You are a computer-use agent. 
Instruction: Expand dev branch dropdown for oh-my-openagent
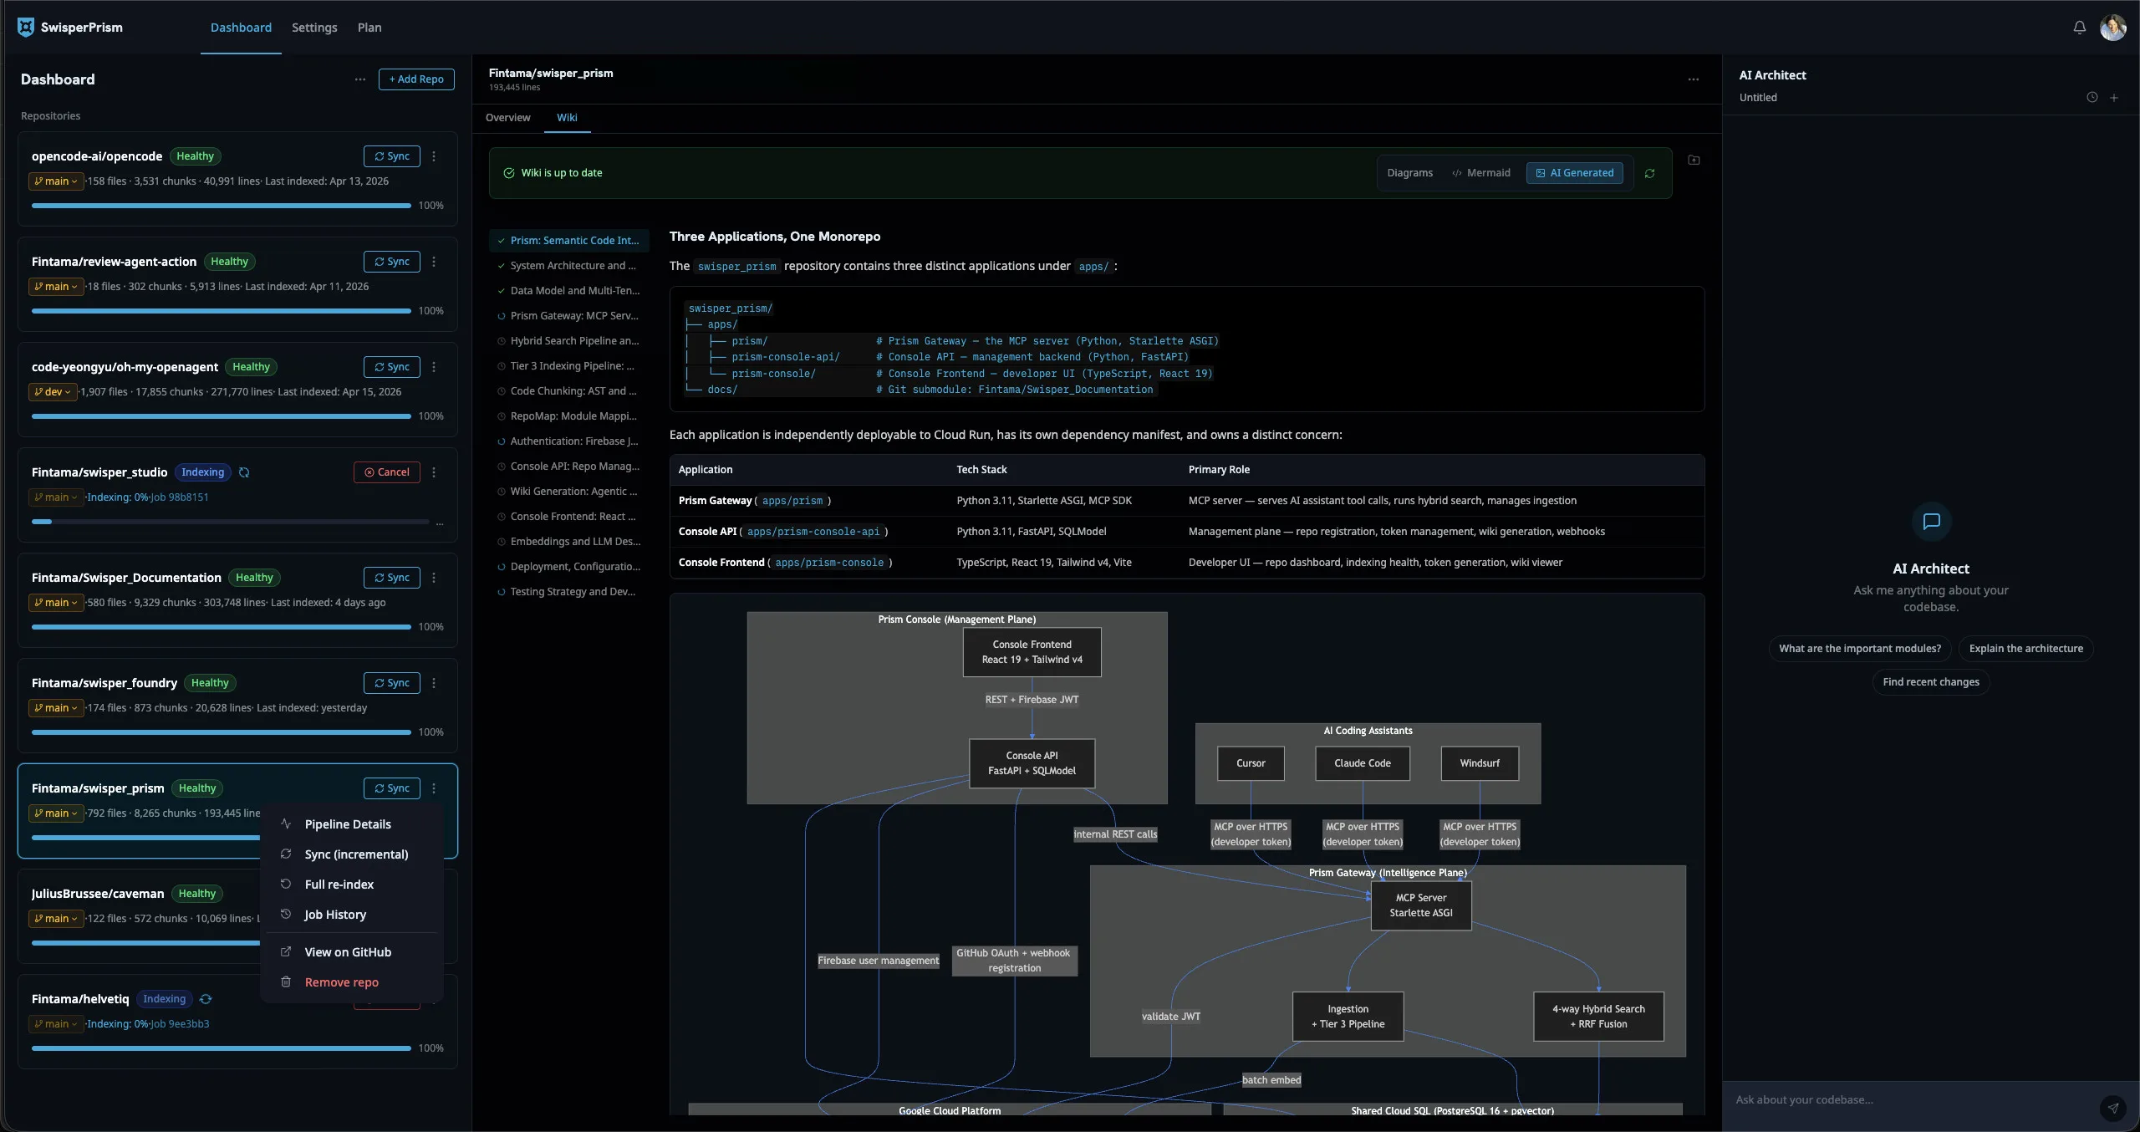[x=53, y=392]
